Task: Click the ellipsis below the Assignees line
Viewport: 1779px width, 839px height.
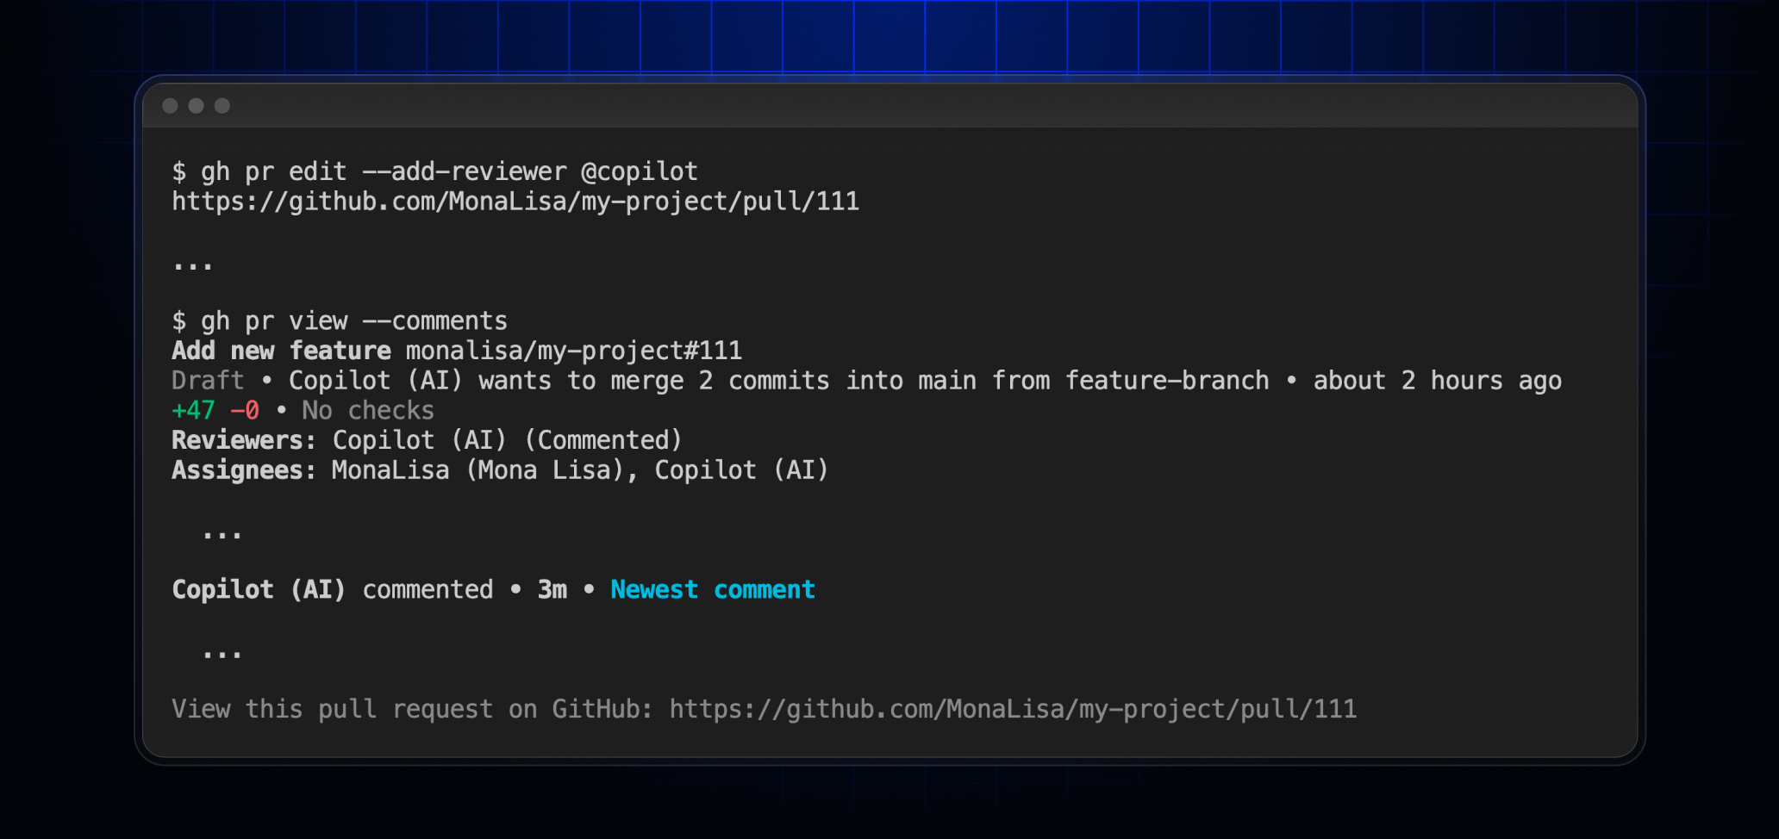Action: tap(222, 534)
